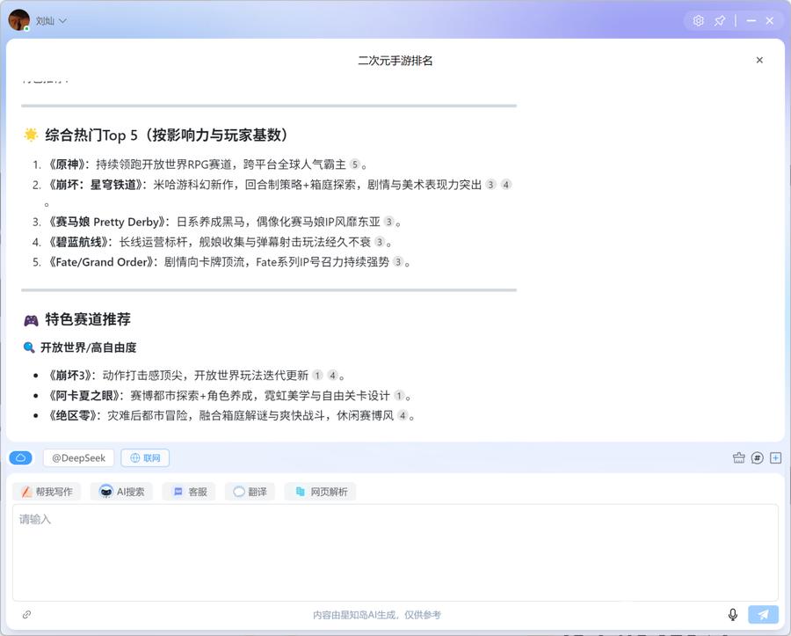Attach a file with the paperclip icon
791x636 pixels.
(x=25, y=614)
